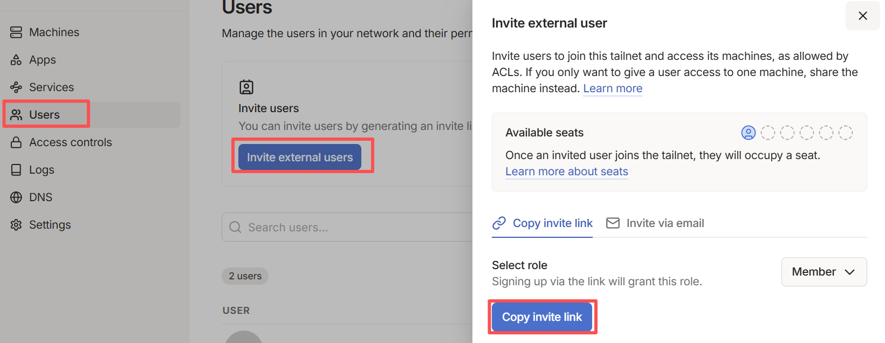Click into the Search users field
This screenshot has height=343, width=885.
(x=347, y=227)
